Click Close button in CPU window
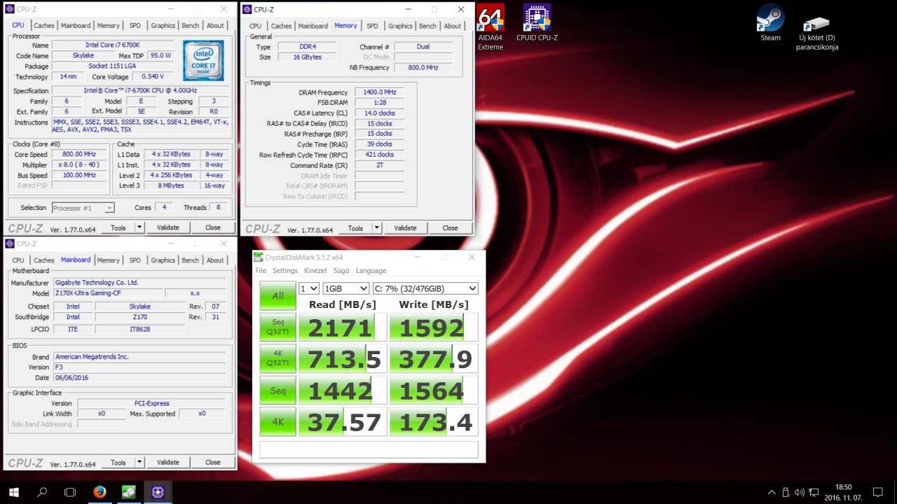Screen dimensions: 897x504 pos(213,227)
